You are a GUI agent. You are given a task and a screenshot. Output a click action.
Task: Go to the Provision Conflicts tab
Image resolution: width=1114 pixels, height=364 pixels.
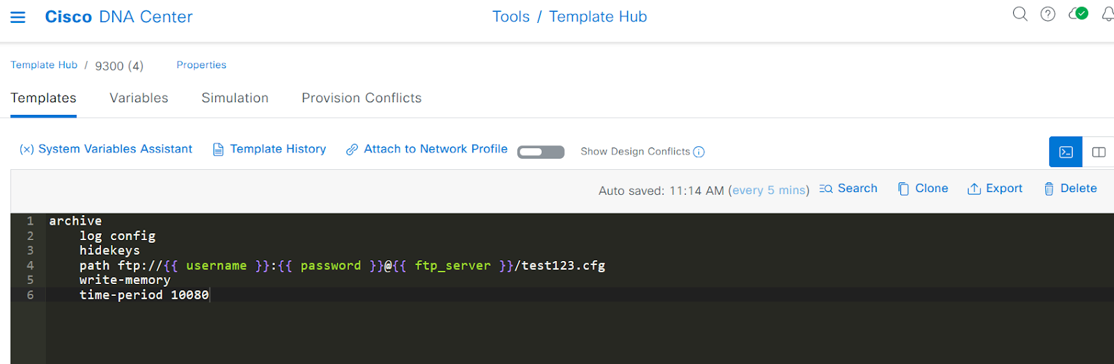coord(361,98)
